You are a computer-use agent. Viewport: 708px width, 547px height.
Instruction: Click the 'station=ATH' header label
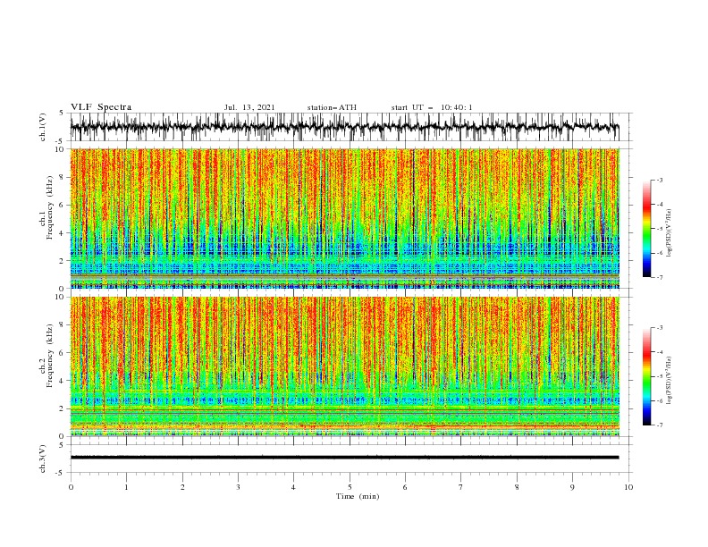[x=332, y=107]
